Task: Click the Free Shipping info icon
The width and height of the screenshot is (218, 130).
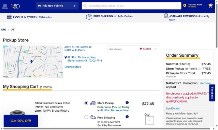Action: click(x=127, y=117)
